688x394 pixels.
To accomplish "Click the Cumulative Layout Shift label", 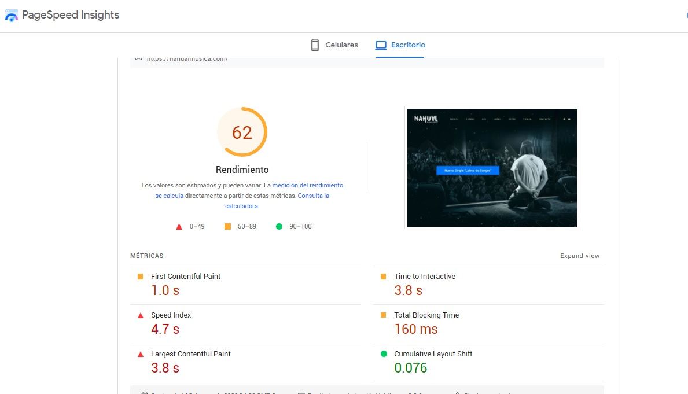I will [433, 354].
